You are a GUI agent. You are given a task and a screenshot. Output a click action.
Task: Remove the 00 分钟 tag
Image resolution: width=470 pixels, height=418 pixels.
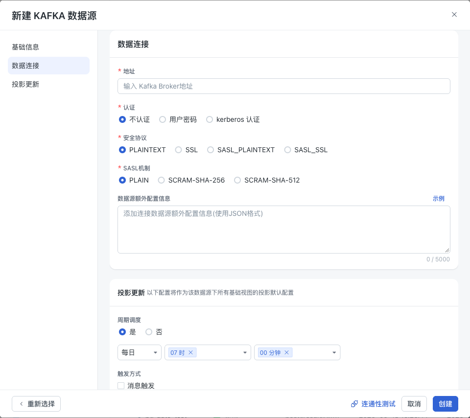286,352
